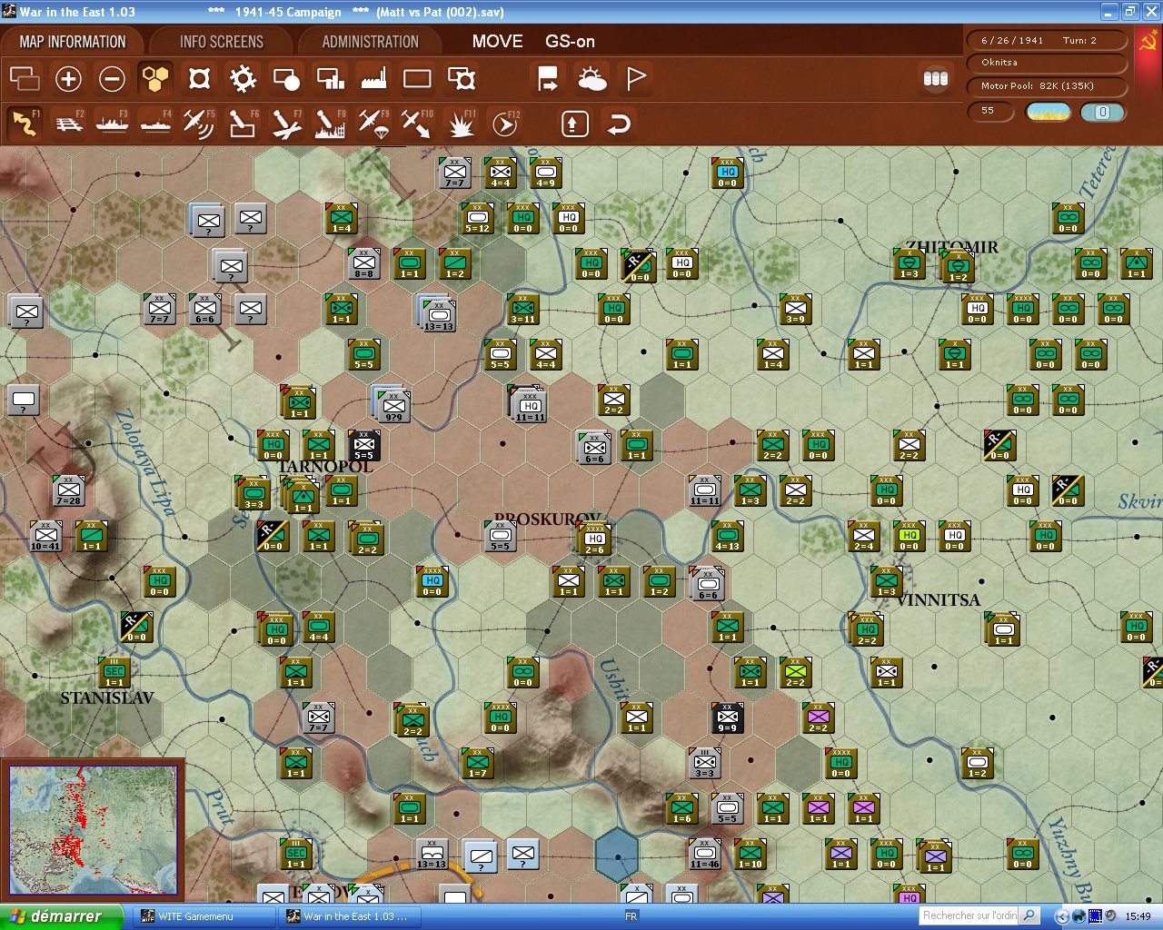Click the wheat field ground condition indicator

click(x=1049, y=112)
